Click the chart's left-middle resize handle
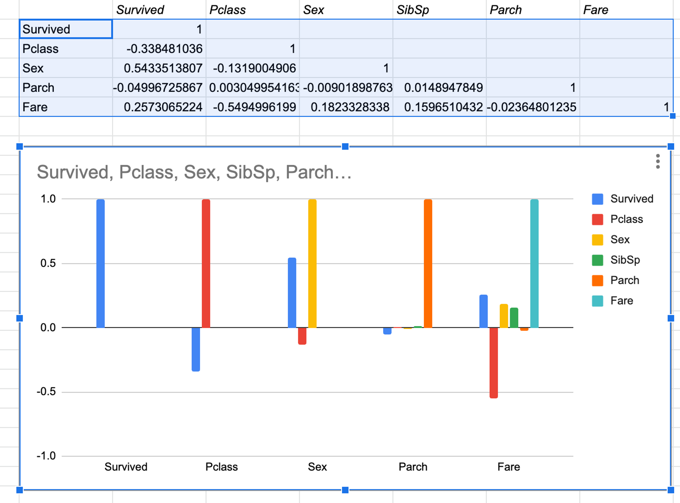The image size is (680, 503). tap(20, 318)
